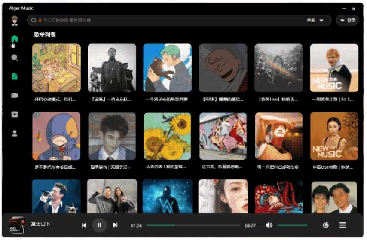This screenshot has width=367, height=240.
Task: Open the orange-toned man portrait playlist
Action: pos(278,136)
